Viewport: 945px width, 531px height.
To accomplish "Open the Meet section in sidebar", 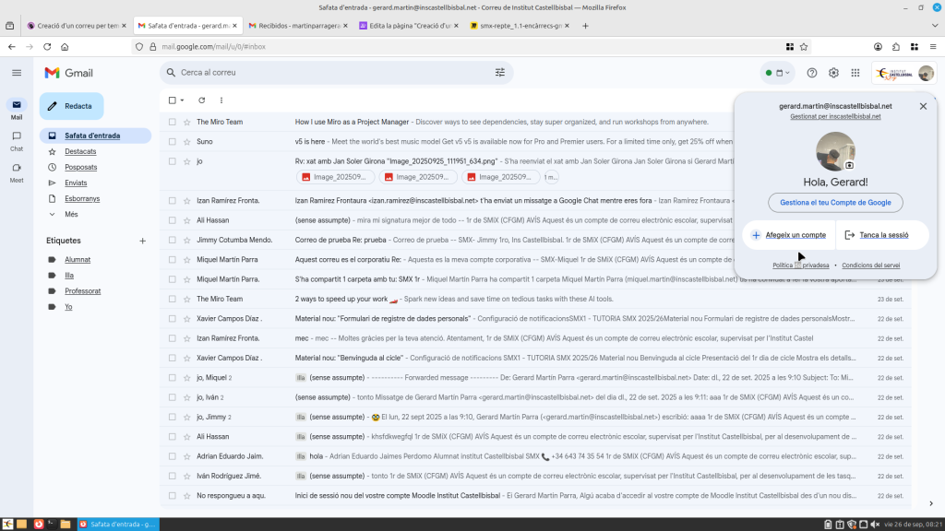I will pos(17,171).
